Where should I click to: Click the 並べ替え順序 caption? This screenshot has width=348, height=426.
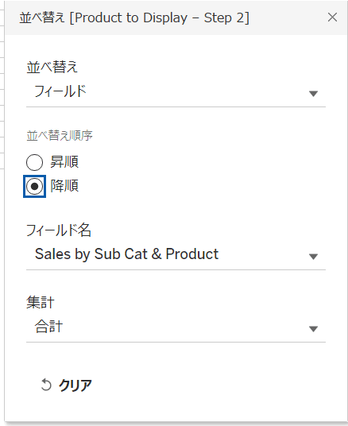[60, 136]
